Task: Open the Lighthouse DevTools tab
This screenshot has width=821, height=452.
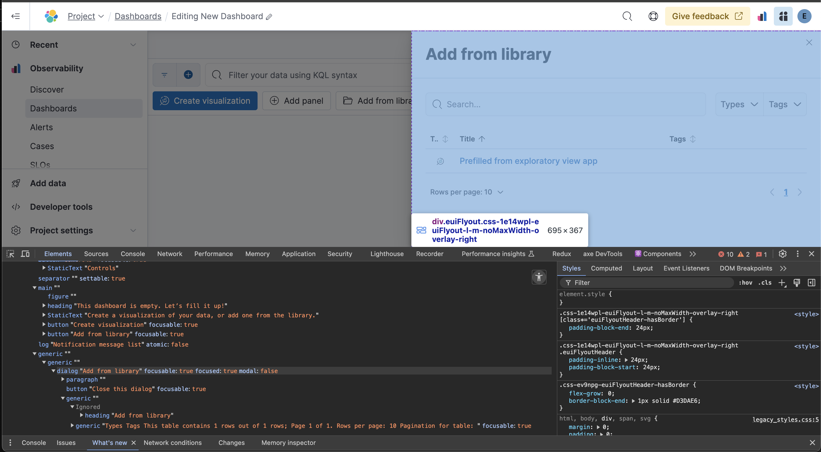Action: [387, 254]
